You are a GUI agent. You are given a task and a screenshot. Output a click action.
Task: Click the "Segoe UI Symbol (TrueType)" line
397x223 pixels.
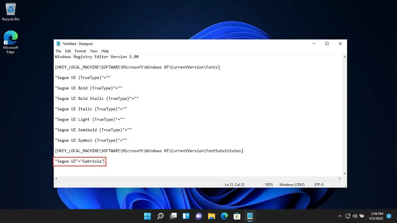pos(91,141)
